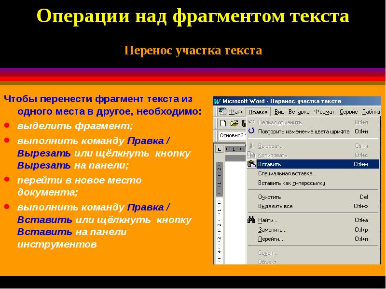Image resolution: width=386 pixels, height=289 pixels.
Task: Click the subtitle Перенос участка текста
Action: tap(193, 51)
